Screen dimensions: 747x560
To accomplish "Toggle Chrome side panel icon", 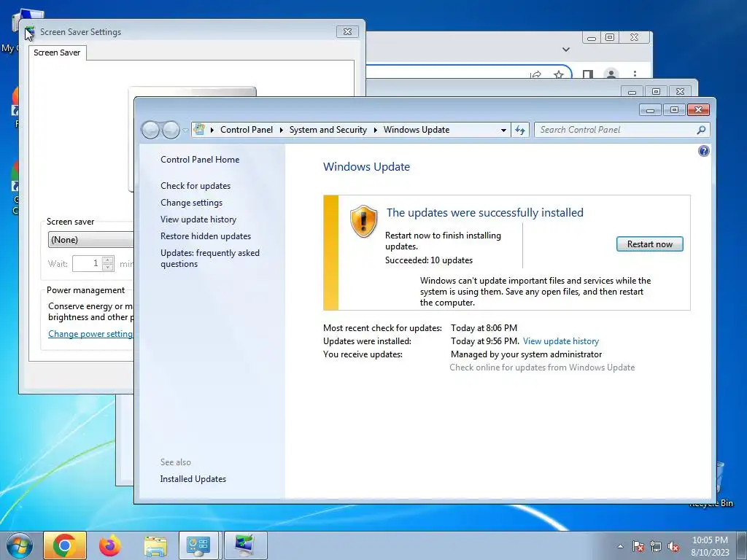I will pyautogui.click(x=588, y=74).
